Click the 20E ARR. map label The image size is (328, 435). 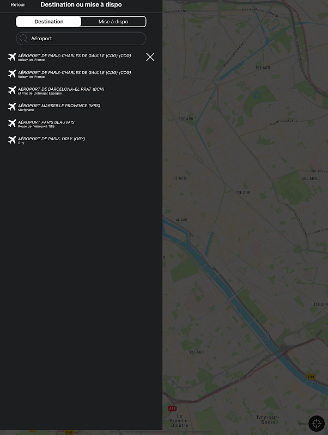[x=309, y=178]
